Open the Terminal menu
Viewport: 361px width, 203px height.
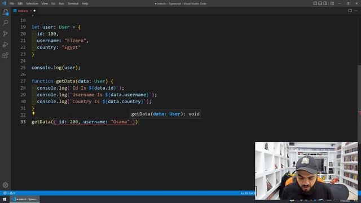[x=73, y=3]
